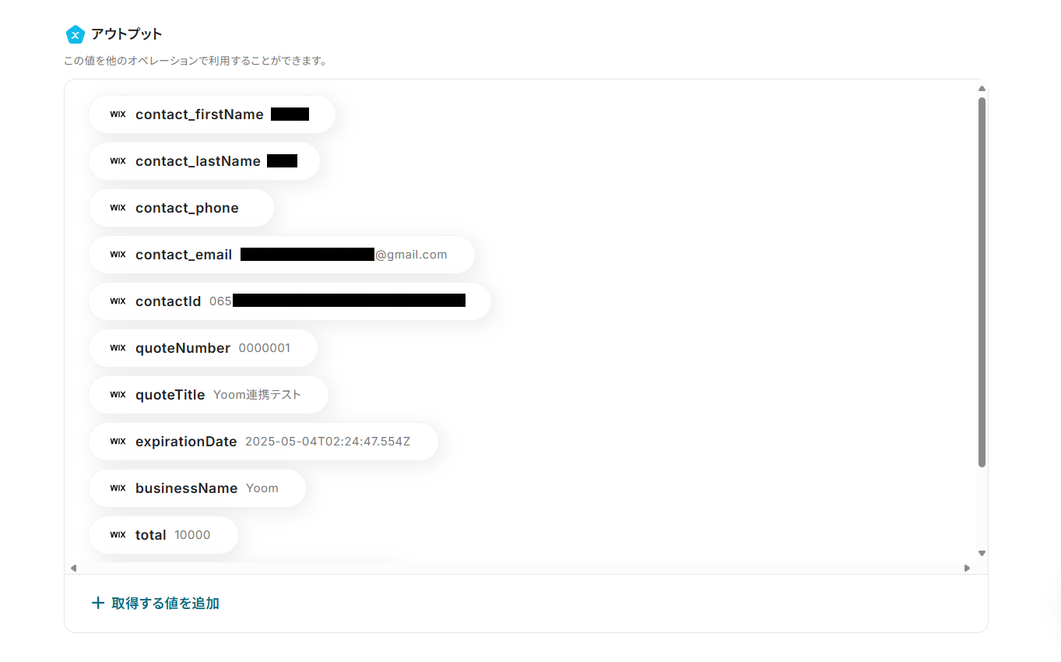Click the Wix icon beside contactId
Screen dimensions: 1061x662
pyautogui.click(x=118, y=301)
